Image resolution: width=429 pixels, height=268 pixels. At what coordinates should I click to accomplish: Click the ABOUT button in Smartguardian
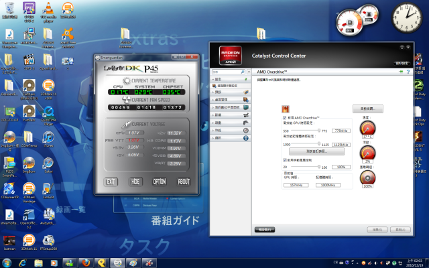coord(184,182)
